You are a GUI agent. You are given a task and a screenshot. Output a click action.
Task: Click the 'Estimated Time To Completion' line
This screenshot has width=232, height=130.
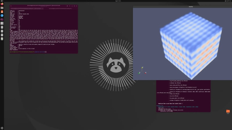171,110
